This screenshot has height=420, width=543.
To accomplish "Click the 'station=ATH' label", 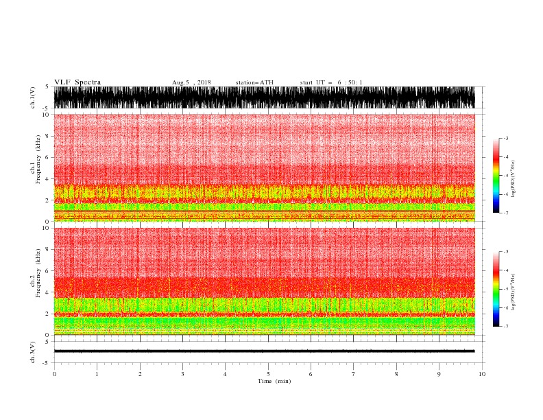I will tap(254, 82).
